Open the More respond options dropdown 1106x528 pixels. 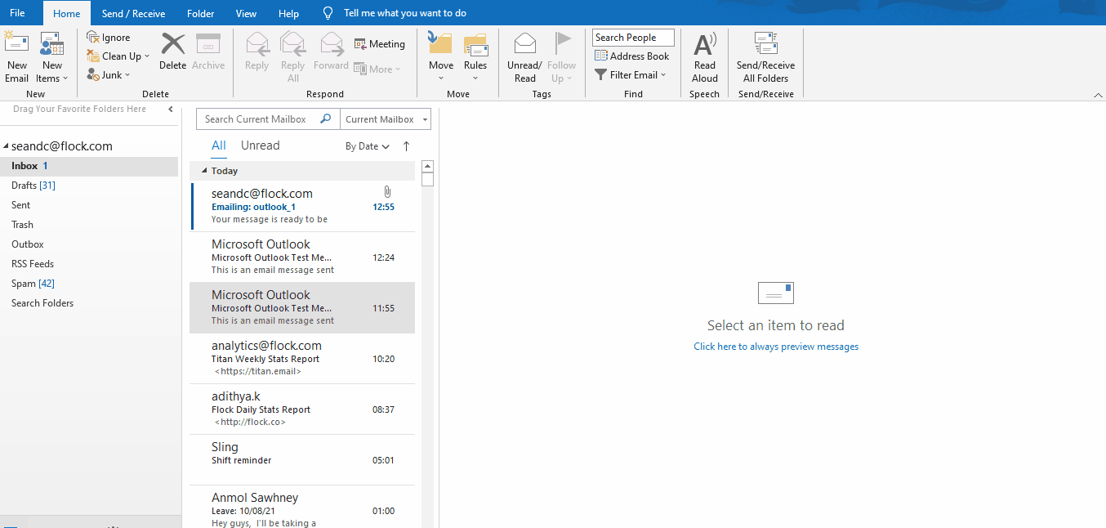(x=377, y=69)
